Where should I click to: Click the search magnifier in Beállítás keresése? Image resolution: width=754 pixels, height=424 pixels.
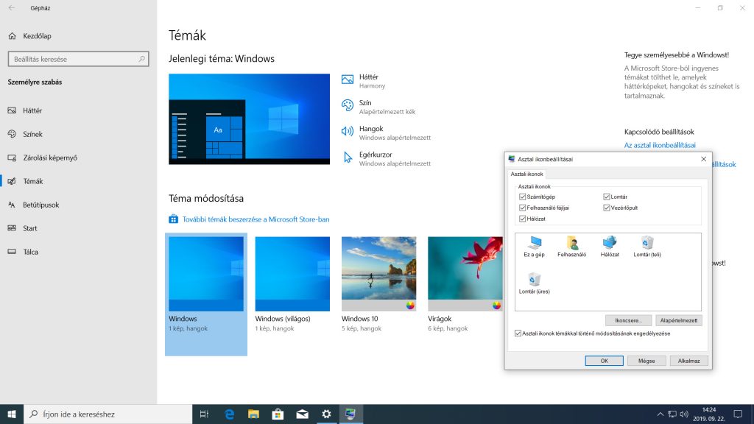[142, 59]
